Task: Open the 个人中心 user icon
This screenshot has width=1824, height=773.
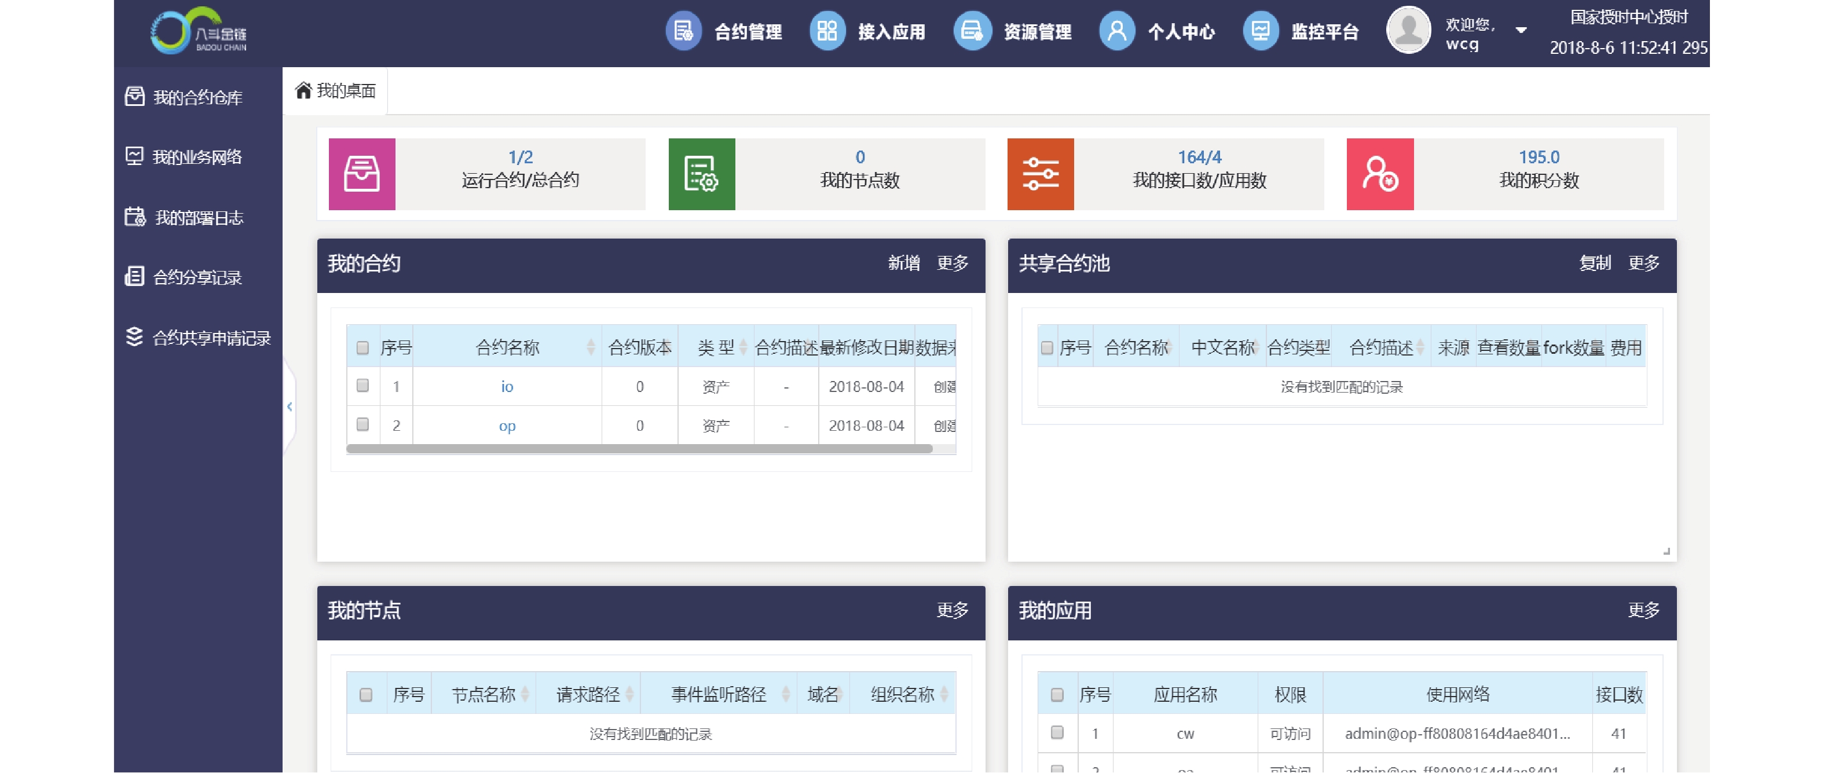Action: [1116, 31]
